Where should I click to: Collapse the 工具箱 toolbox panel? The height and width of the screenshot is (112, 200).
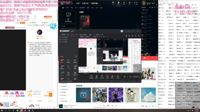click(76, 56)
